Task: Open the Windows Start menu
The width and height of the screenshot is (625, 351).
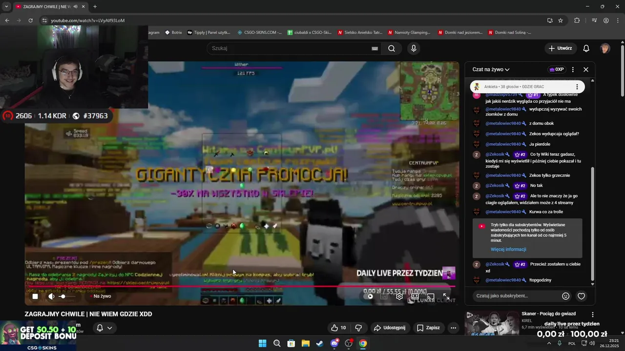Action: [x=262, y=343]
